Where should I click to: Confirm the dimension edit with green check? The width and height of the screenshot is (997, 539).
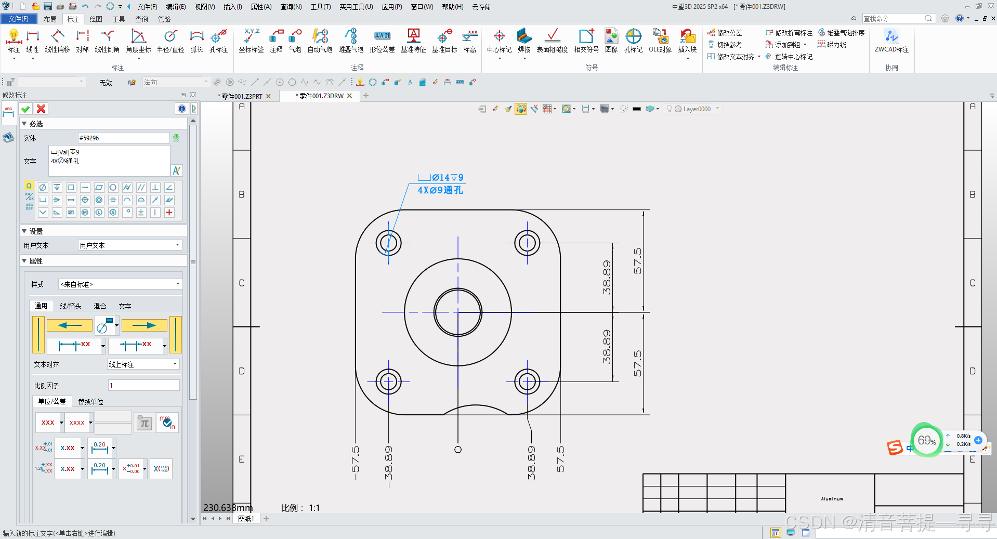(x=25, y=109)
